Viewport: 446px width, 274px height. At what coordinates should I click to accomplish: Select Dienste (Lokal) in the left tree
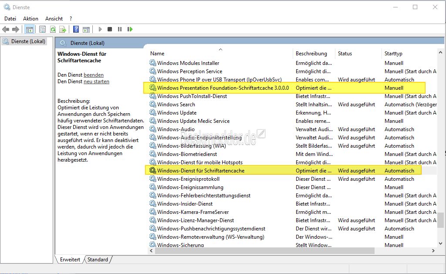tap(28, 41)
